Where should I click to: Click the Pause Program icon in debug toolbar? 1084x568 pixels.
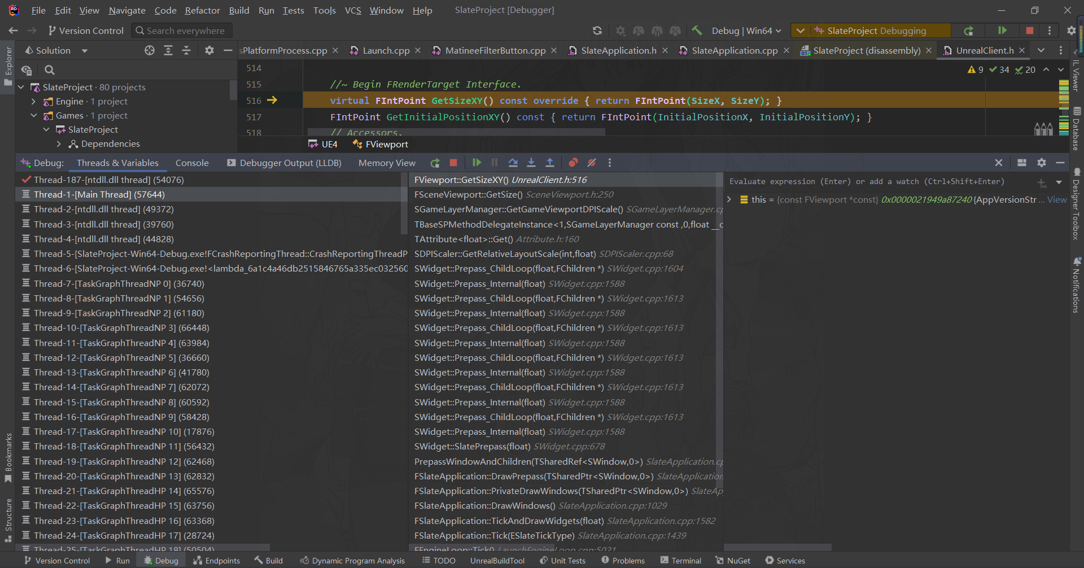point(495,163)
